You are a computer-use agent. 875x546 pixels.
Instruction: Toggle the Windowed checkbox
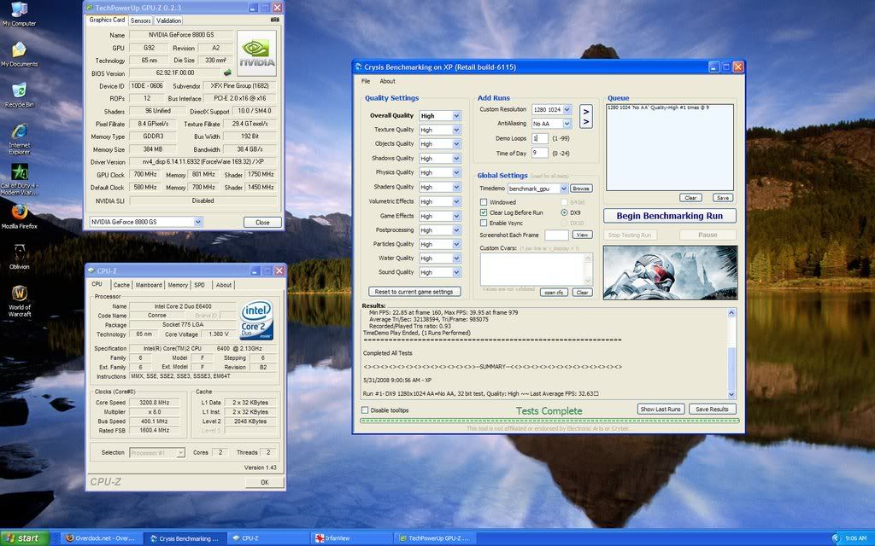(484, 202)
